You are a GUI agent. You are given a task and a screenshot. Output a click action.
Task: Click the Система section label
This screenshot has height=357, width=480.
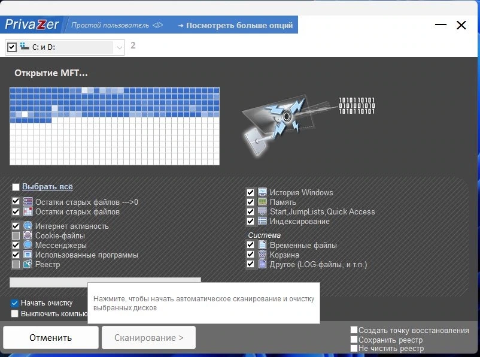pyautogui.click(x=264, y=235)
